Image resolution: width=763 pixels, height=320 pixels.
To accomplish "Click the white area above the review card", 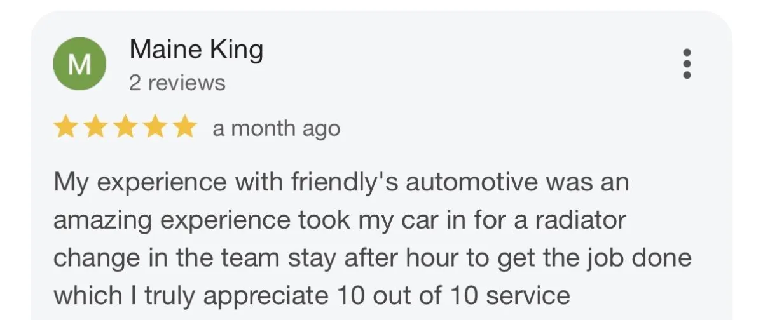I will click(x=381, y=5).
